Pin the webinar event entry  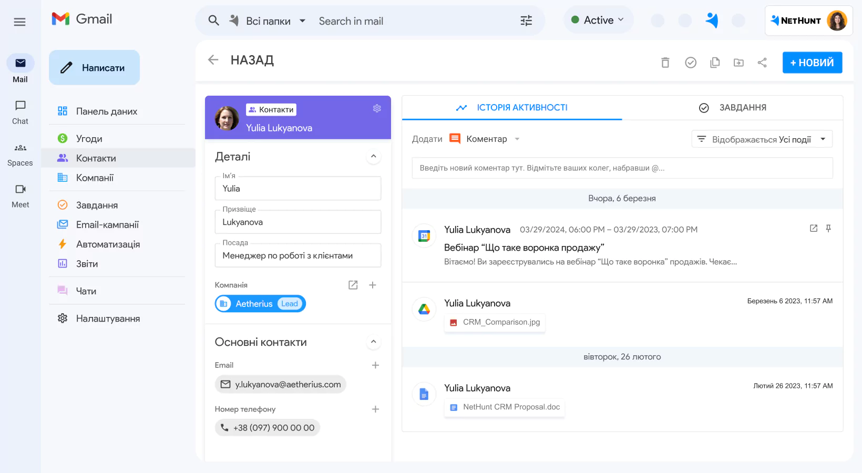(x=828, y=228)
